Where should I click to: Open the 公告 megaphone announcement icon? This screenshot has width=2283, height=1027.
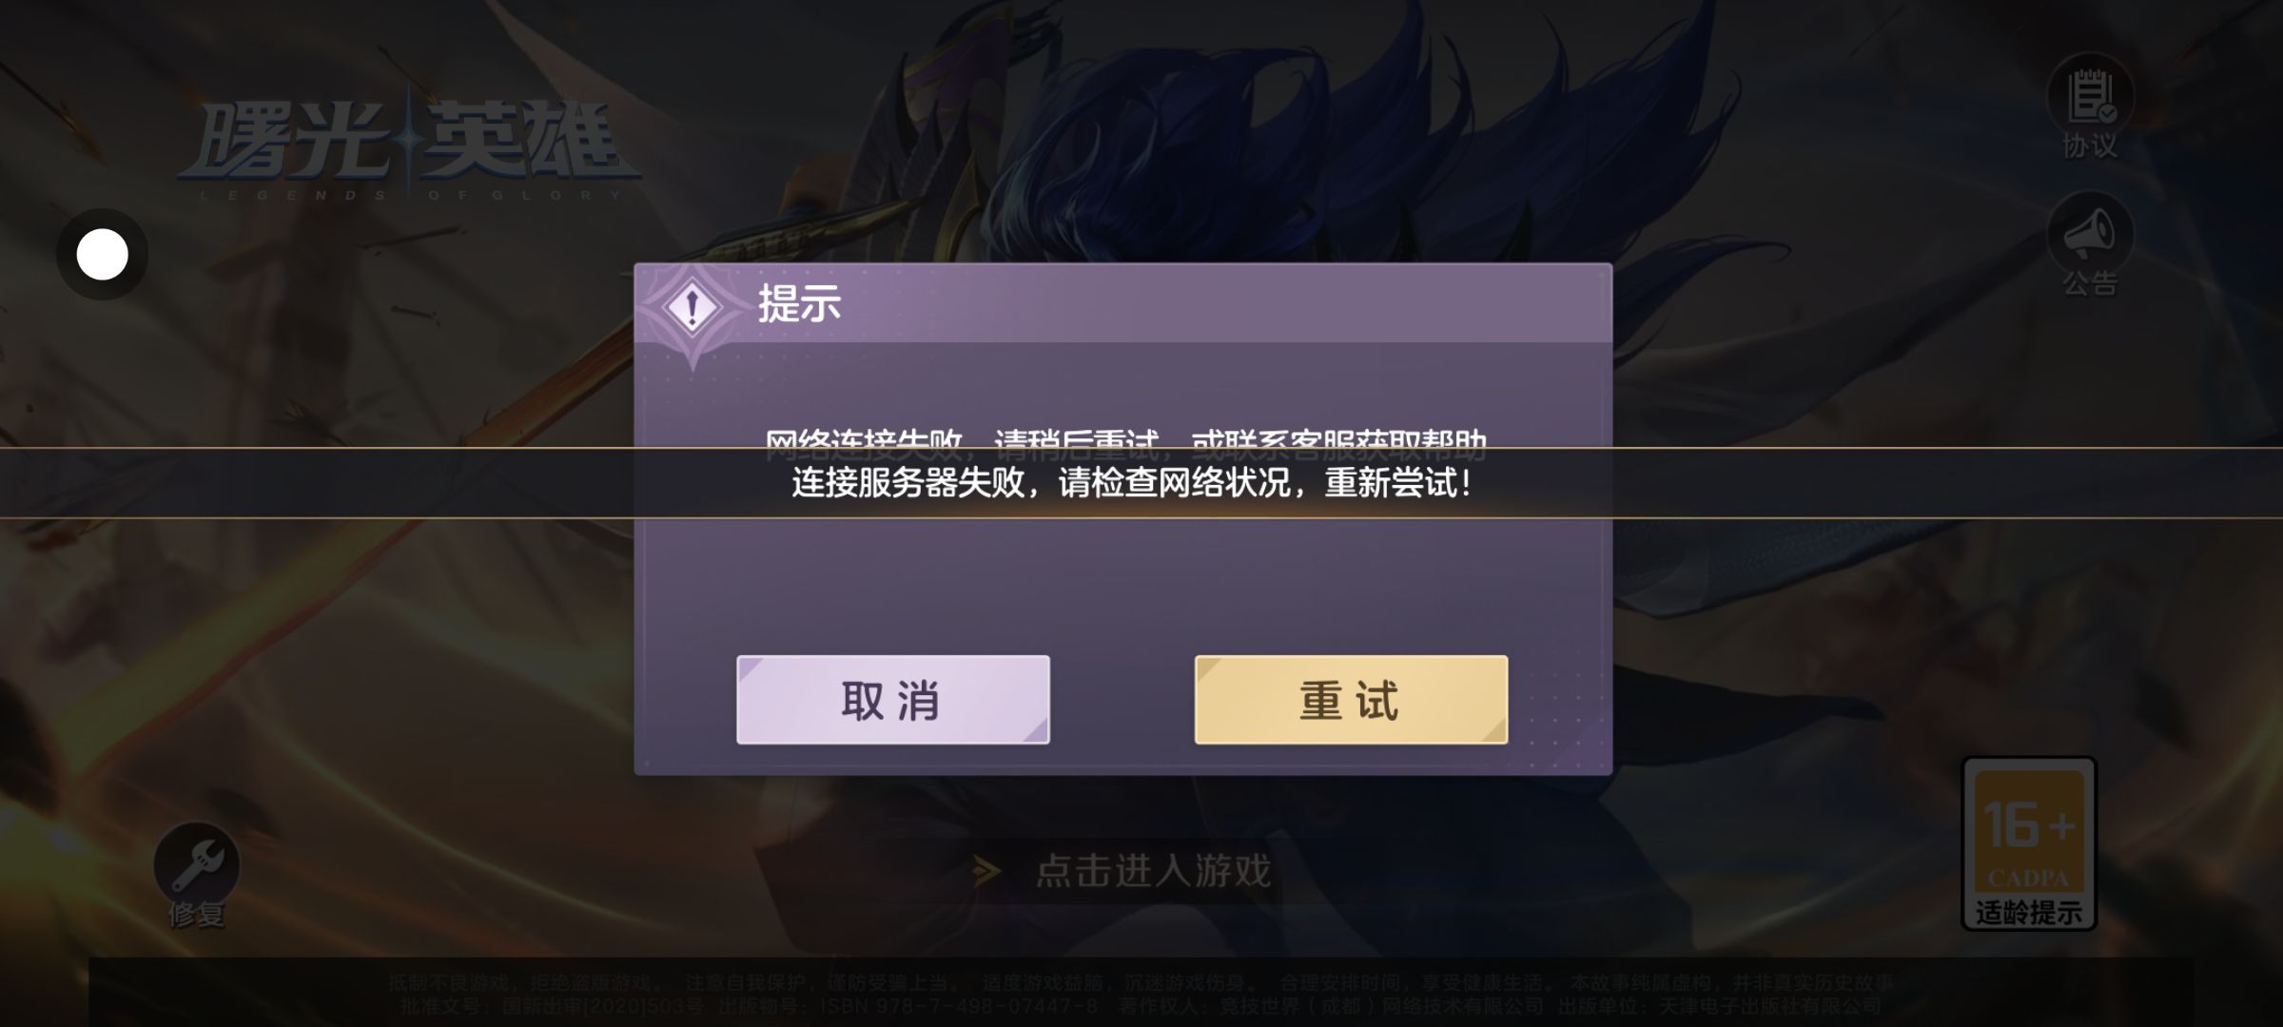click(x=2090, y=234)
